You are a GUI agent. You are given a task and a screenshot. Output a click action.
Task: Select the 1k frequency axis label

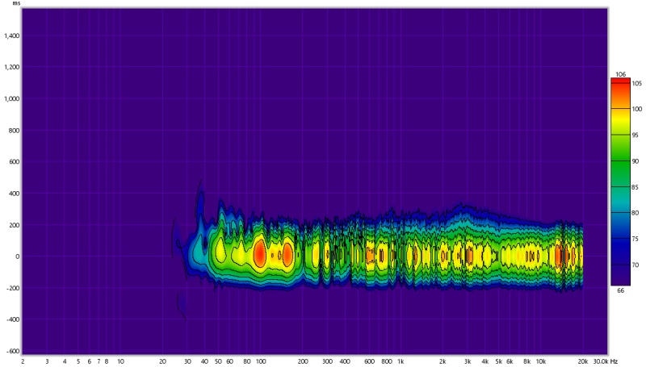[401, 361]
